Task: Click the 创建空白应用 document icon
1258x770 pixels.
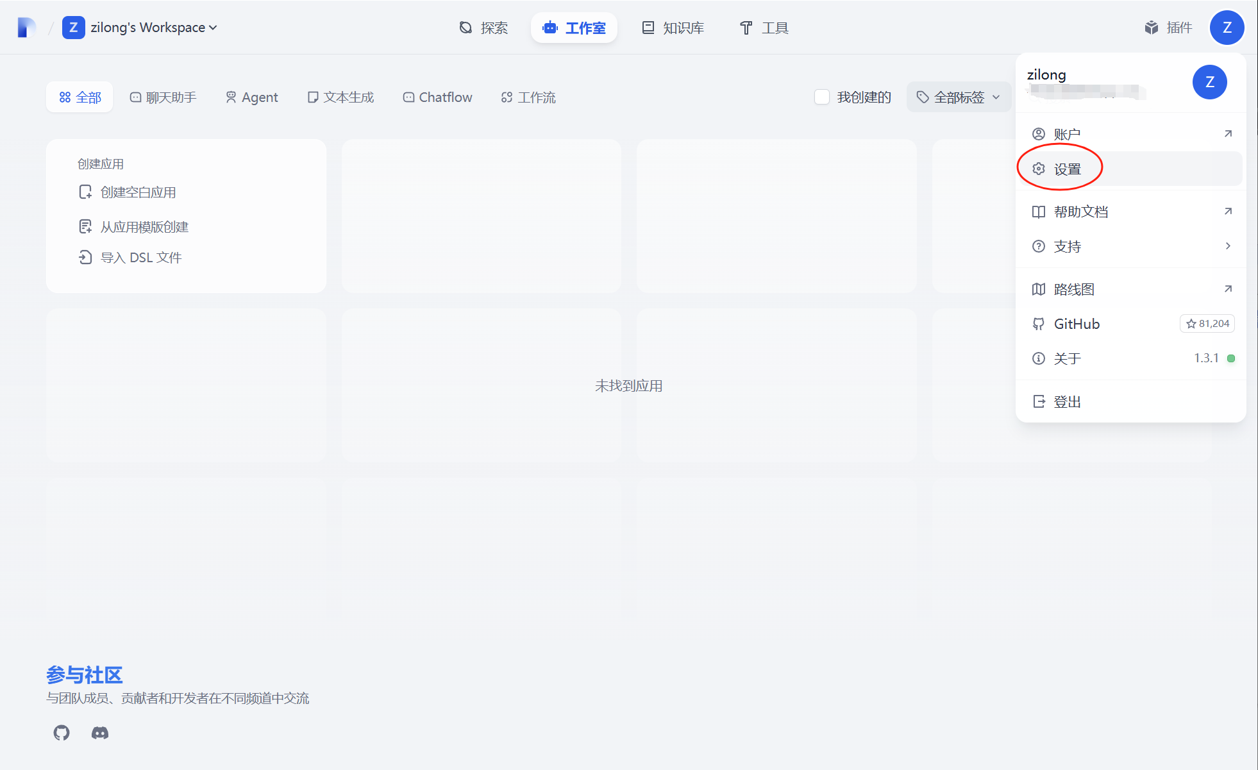Action: 85,192
